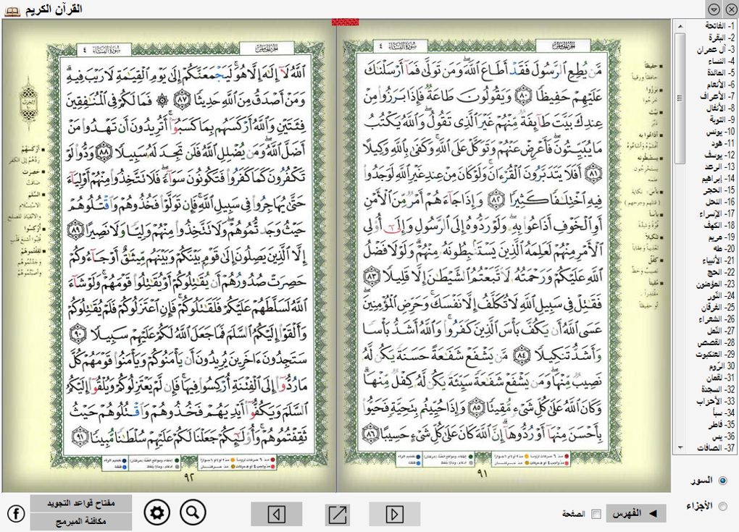Select surah 5- المائدة in the list
This screenshot has height=532, width=739.
(719, 72)
